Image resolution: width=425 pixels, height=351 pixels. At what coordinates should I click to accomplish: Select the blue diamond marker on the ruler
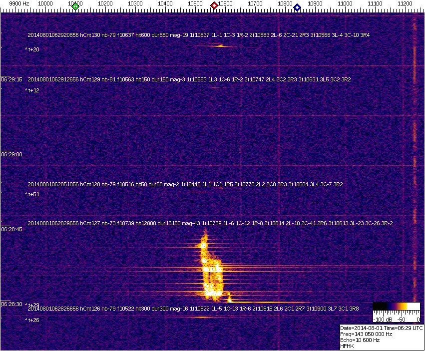[x=297, y=7]
